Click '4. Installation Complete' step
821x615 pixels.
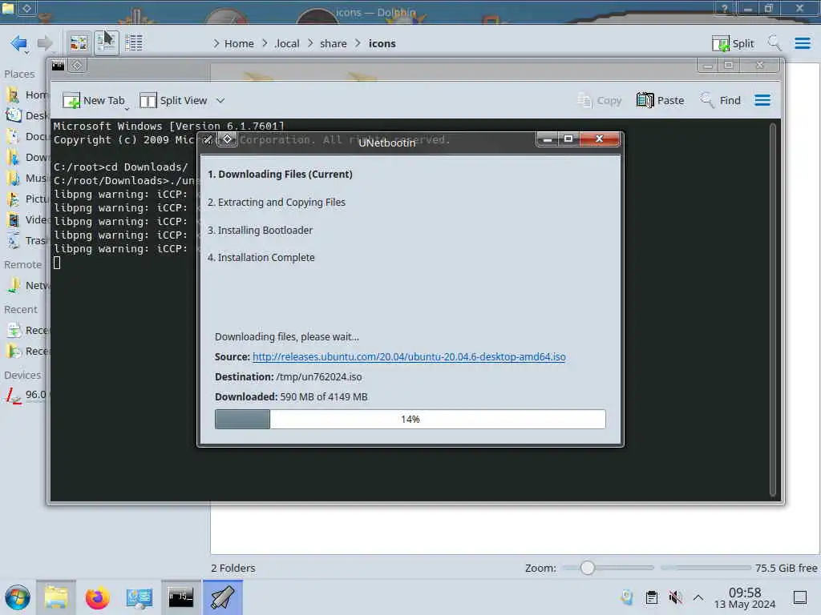tap(261, 258)
